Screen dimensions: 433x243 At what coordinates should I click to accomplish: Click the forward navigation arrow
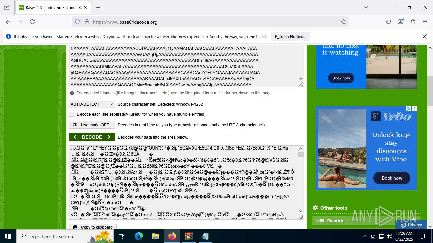point(20,22)
